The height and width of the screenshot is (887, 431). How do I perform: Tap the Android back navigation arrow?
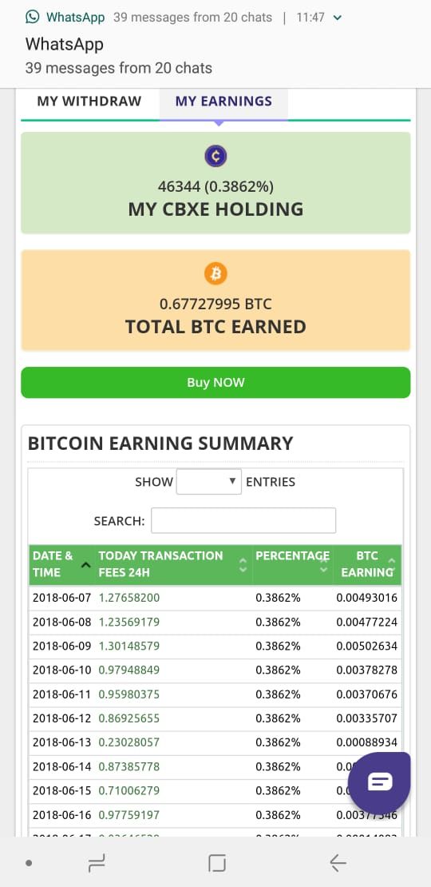[x=338, y=863]
